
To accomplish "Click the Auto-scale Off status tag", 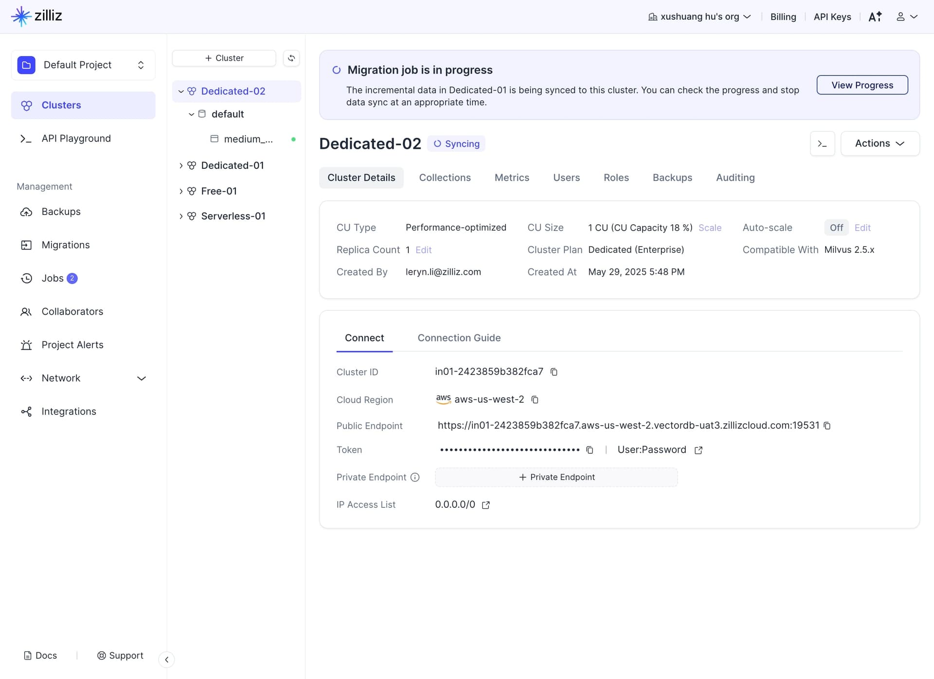I will click(x=836, y=228).
